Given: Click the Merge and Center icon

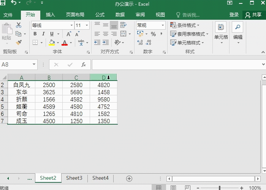Looking at the screenshot, I should 123,34.
